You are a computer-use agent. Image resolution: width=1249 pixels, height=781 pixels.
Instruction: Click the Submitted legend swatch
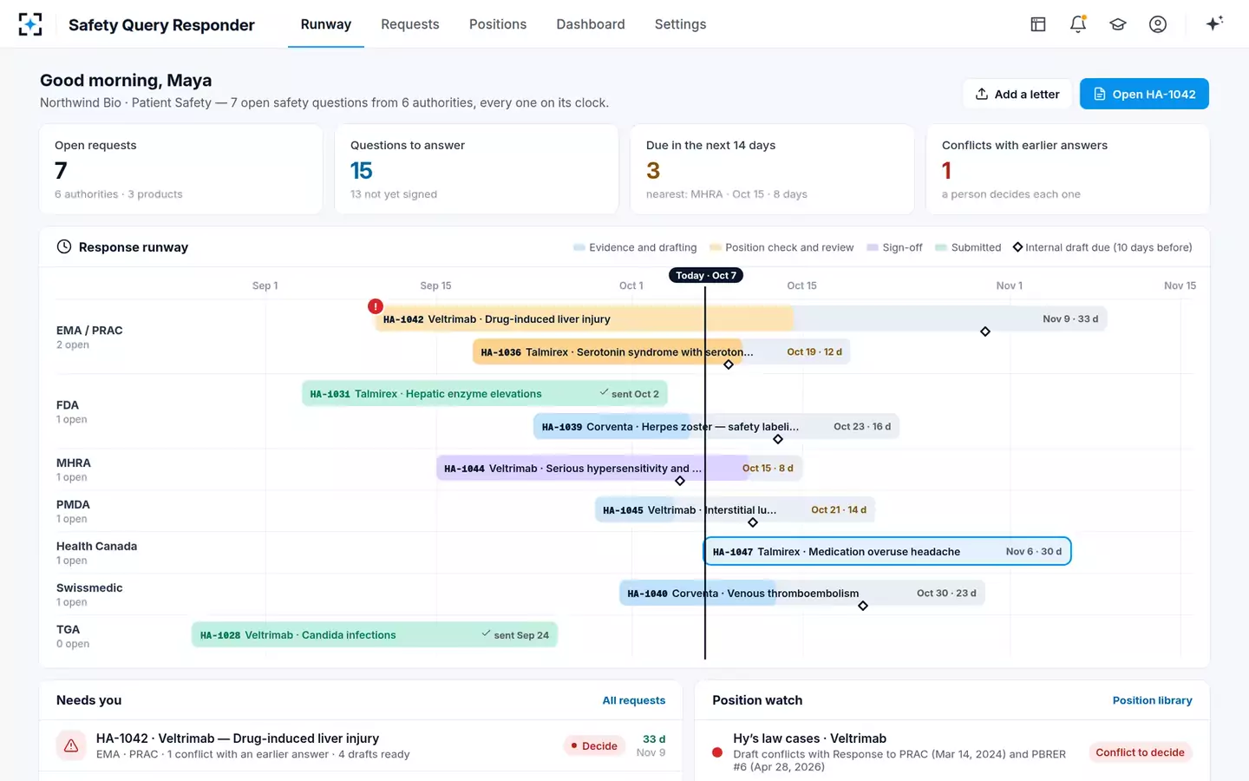pos(941,247)
